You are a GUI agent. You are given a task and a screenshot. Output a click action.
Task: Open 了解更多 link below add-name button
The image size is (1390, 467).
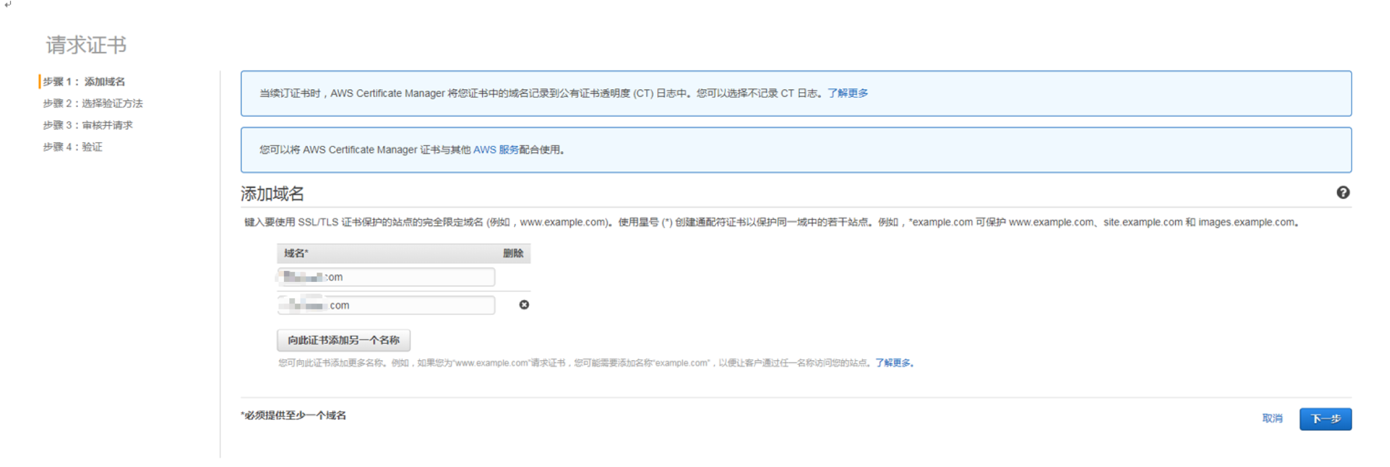coord(893,363)
